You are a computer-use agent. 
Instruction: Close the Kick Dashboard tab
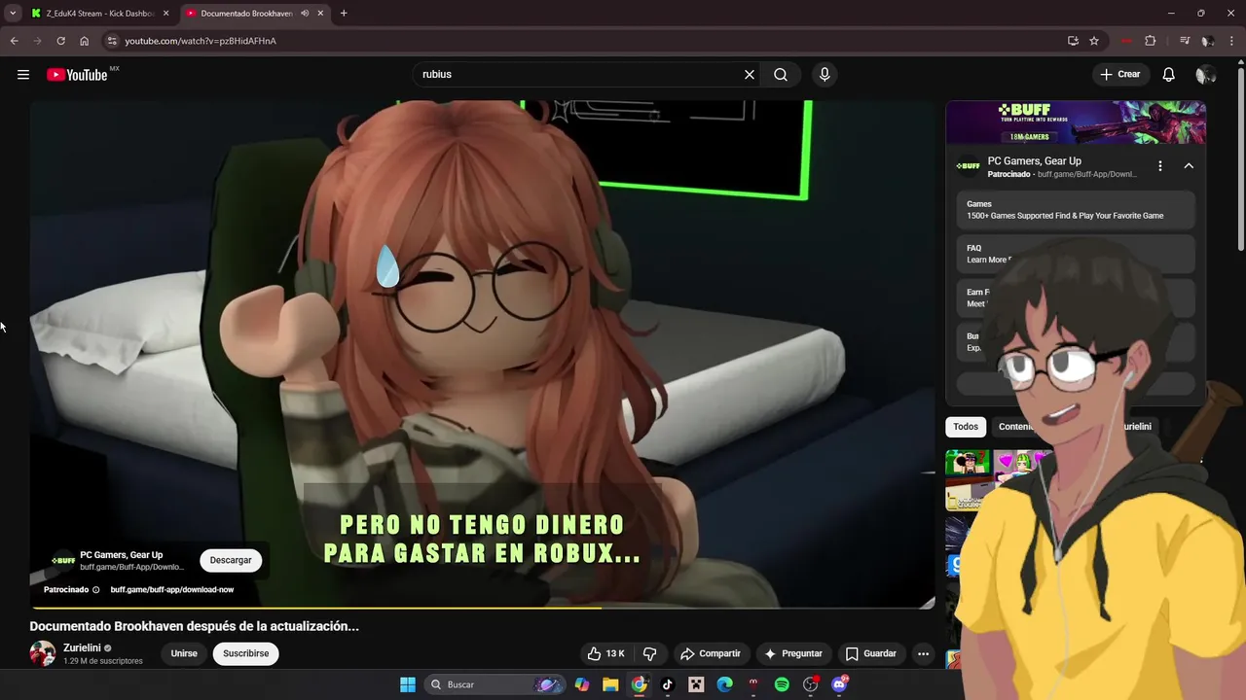coord(165,14)
